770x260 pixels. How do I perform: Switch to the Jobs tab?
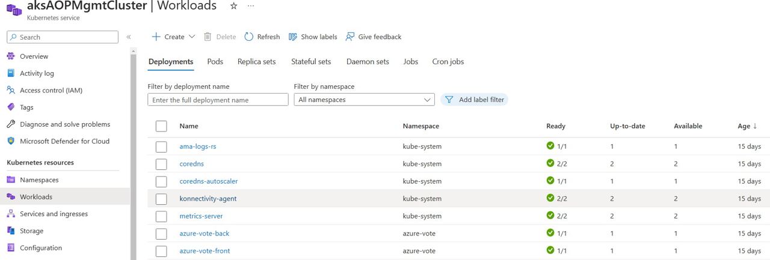point(410,61)
